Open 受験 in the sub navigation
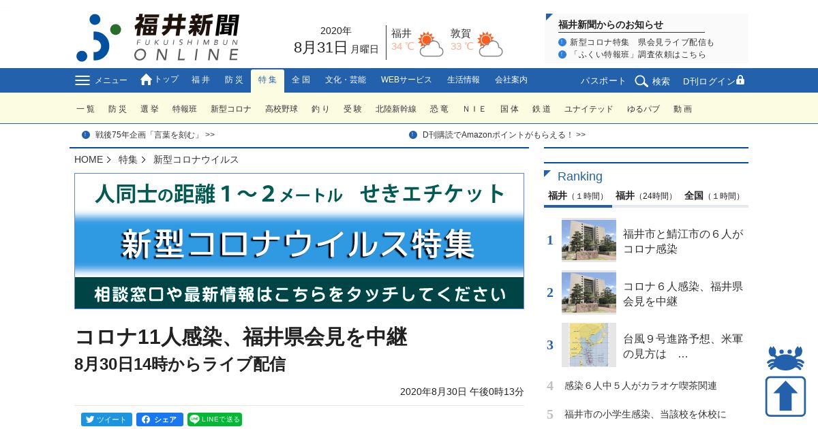 (352, 109)
